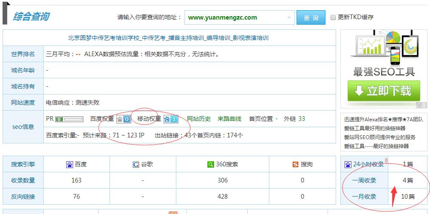Screen dimensions: 430x214
Task: Enable the 更新TKD缓存 checkbox
Action: click(x=333, y=17)
